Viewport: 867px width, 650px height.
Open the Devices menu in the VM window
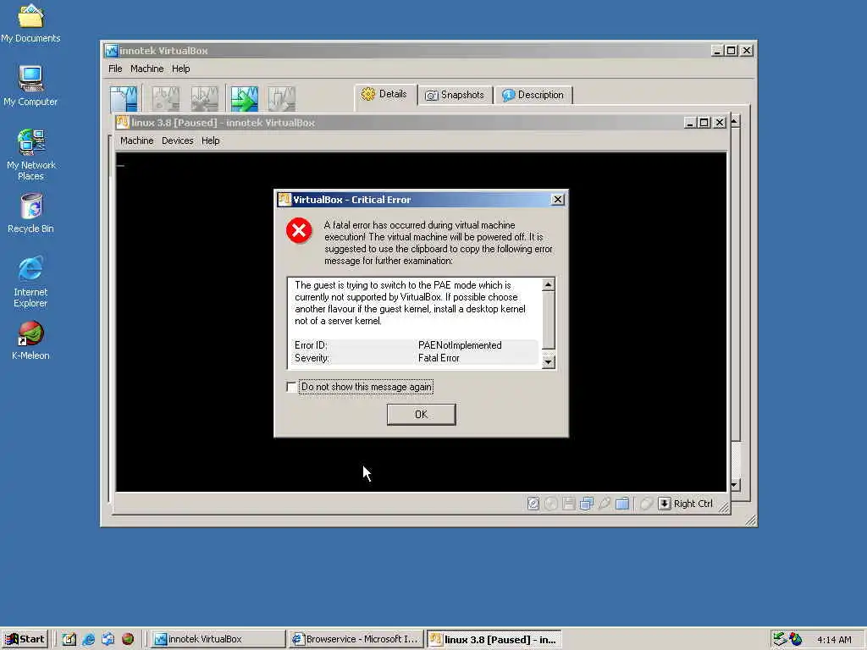[178, 140]
